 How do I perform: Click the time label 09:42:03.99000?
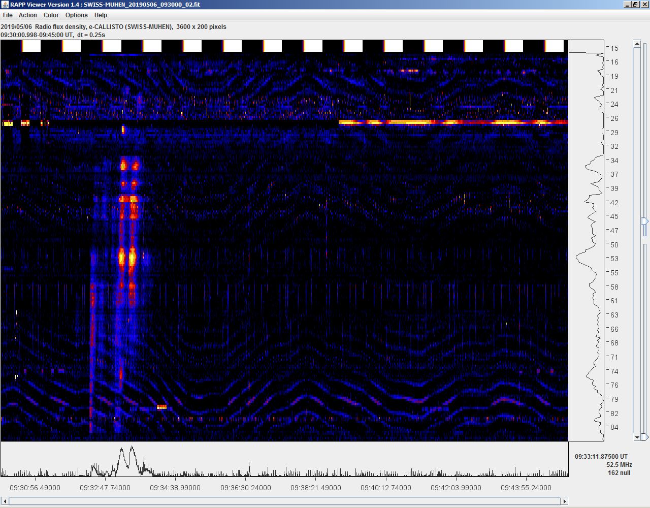pos(456,488)
